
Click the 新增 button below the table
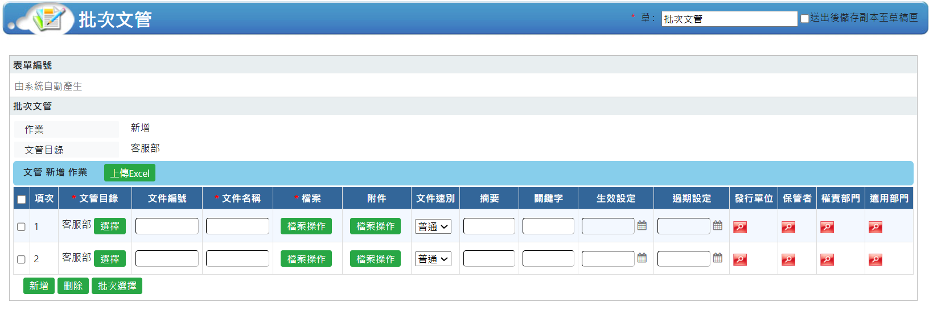(x=39, y=286)
